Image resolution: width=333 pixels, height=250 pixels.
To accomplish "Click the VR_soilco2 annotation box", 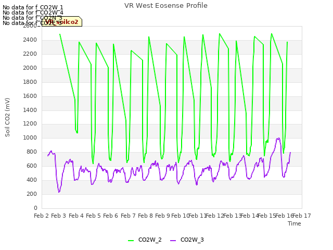I will click(x=62, y=22).
